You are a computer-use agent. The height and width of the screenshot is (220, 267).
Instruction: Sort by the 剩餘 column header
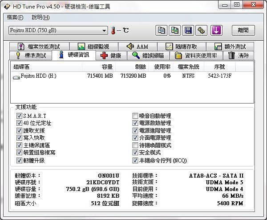[132, 67]
